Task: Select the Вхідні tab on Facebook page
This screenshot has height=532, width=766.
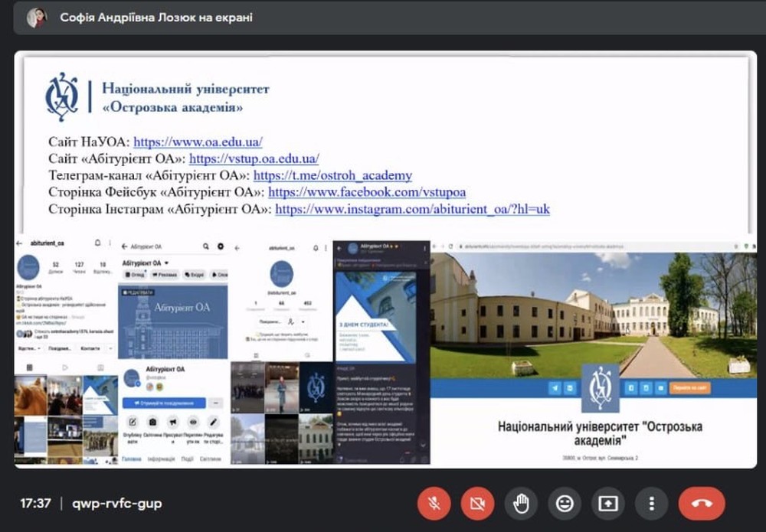Action: pos(194,275)
